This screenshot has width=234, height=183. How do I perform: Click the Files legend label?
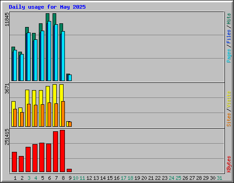tap(229, 37)
